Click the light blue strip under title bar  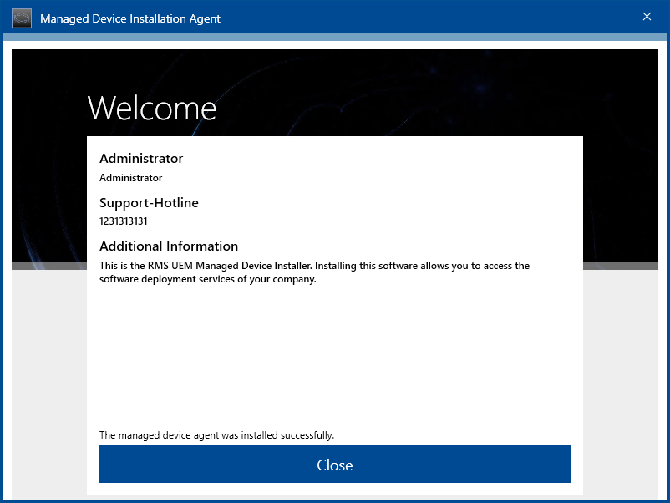[x=334, y=37]
